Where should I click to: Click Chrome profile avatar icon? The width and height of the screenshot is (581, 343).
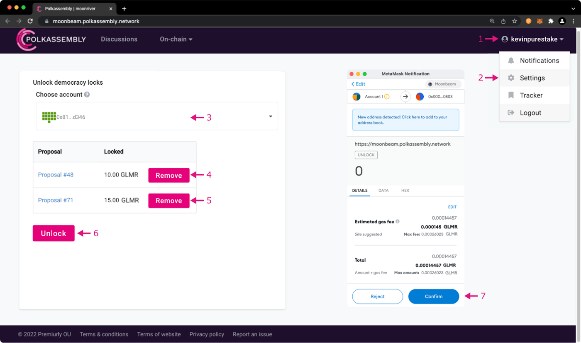point(562,21)
